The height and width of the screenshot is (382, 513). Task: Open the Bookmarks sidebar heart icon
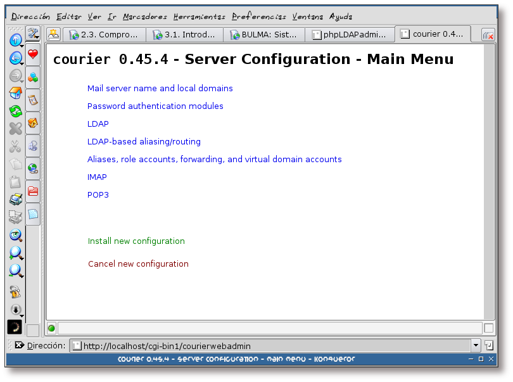(x=33, y=55)
